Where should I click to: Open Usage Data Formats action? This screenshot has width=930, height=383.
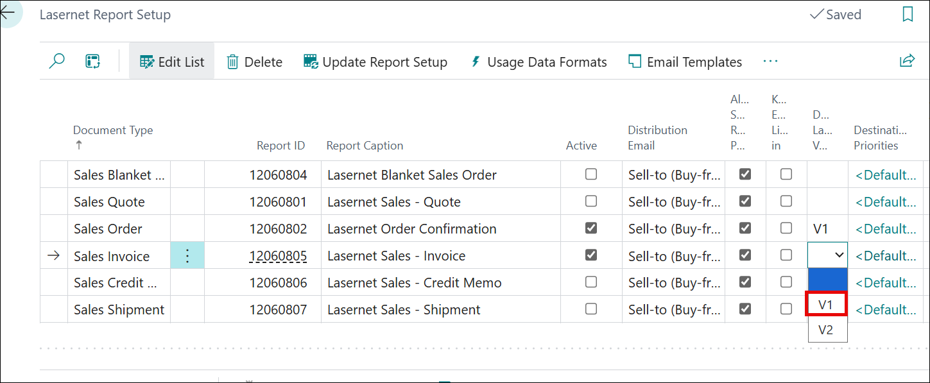(x=538, y=62)
